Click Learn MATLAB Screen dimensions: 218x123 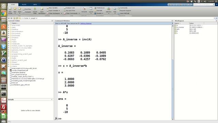tap(124, 13)
